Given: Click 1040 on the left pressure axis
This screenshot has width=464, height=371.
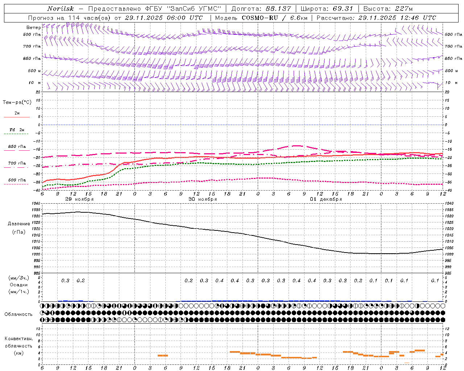Looking at the screenshot, I should [36, 203].
